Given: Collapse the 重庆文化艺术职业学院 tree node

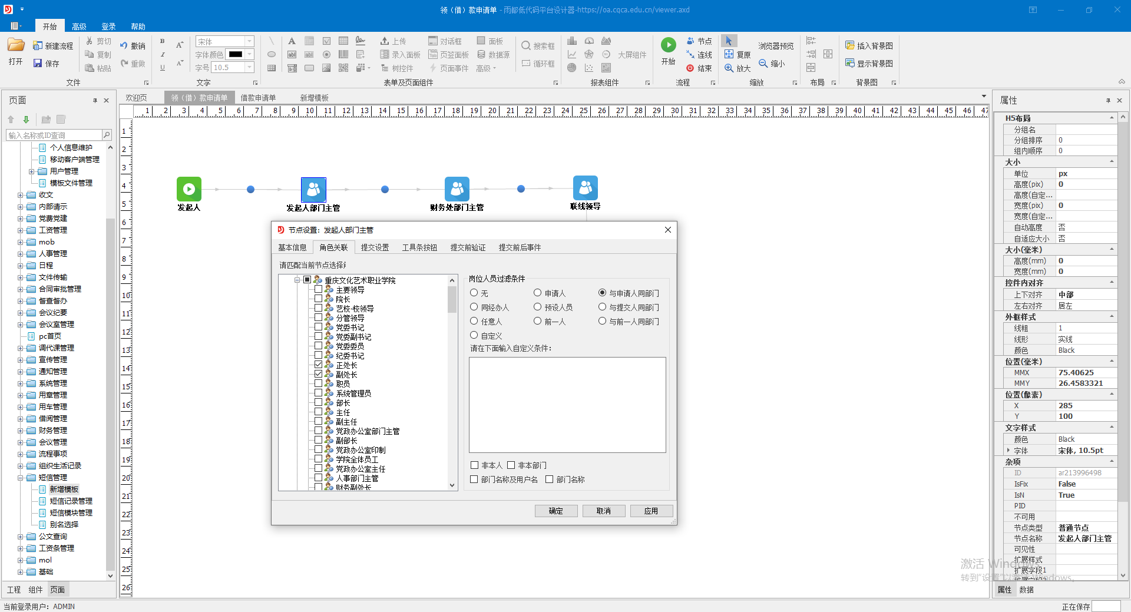Looking at the screenshot, I should click(297, 280).
